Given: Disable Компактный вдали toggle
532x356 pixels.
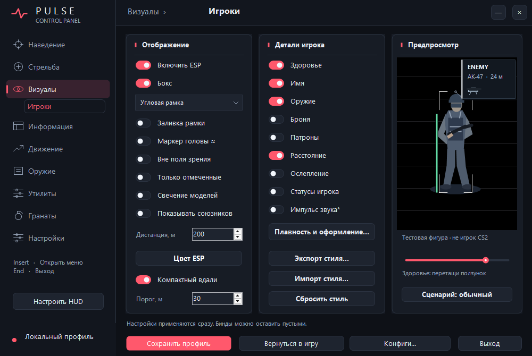Looking at the screenshot, I should click(x=143, y=280).
